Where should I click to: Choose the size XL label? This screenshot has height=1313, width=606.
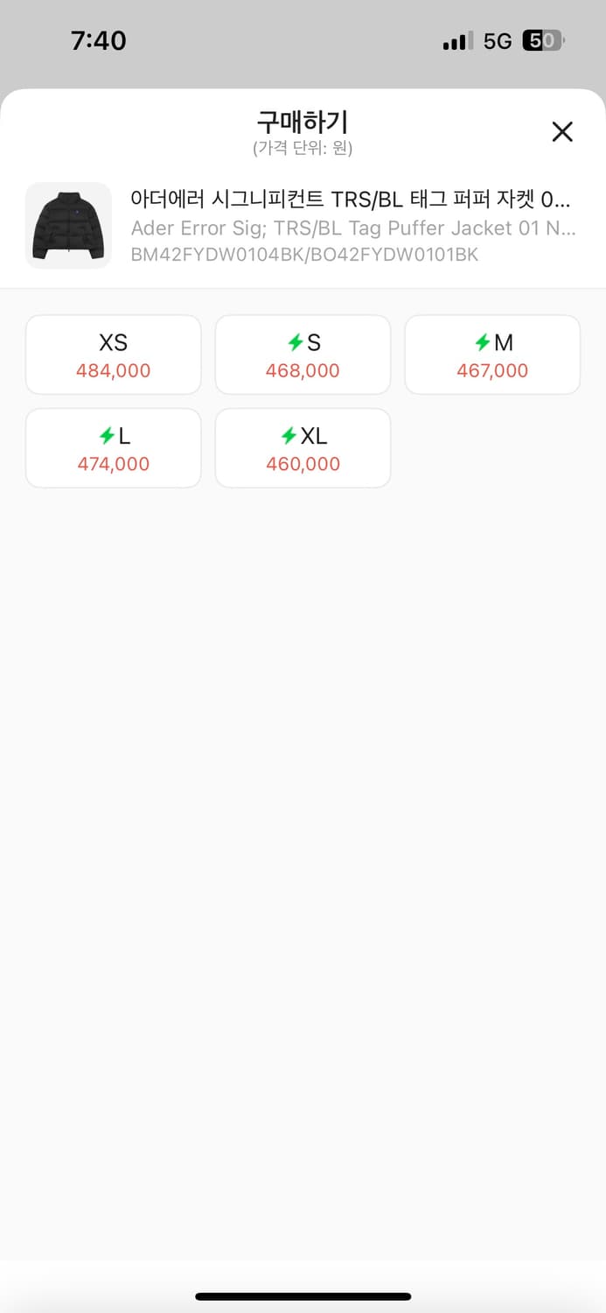click(x=314, y=436)
